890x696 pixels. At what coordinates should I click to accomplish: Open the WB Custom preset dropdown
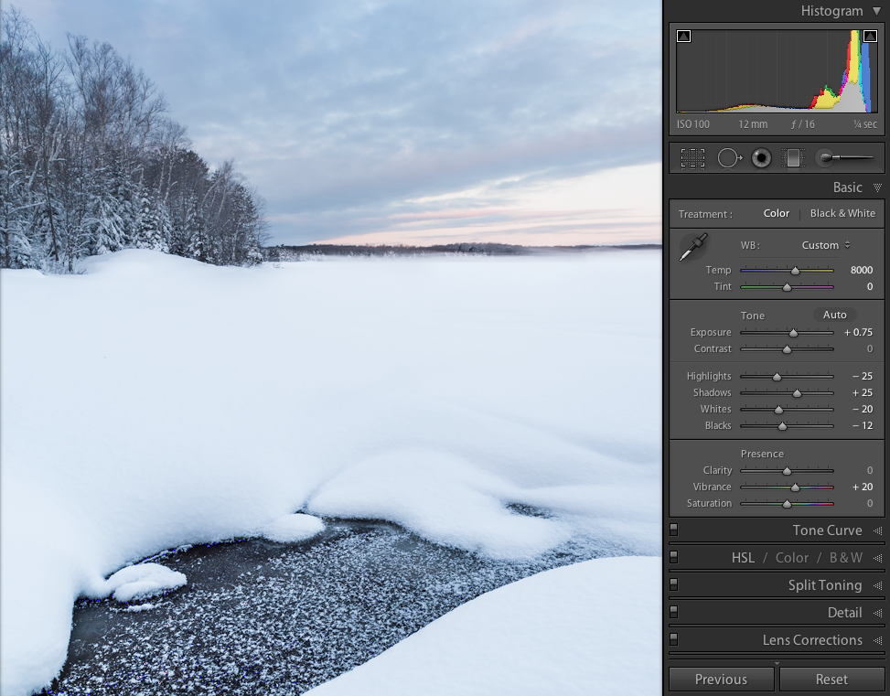click(826, 245)
